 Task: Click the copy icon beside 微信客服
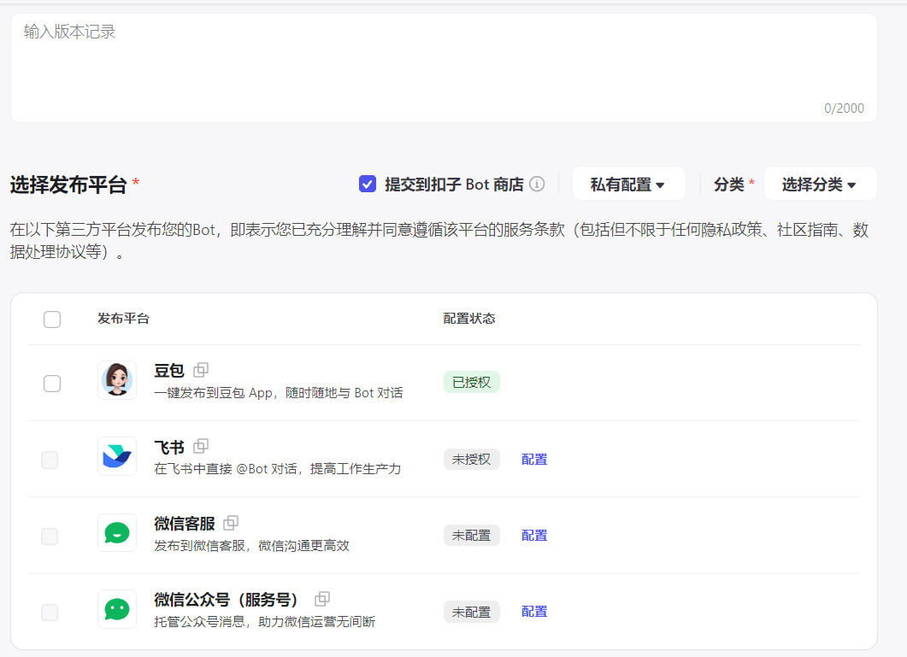click(231, 523)
